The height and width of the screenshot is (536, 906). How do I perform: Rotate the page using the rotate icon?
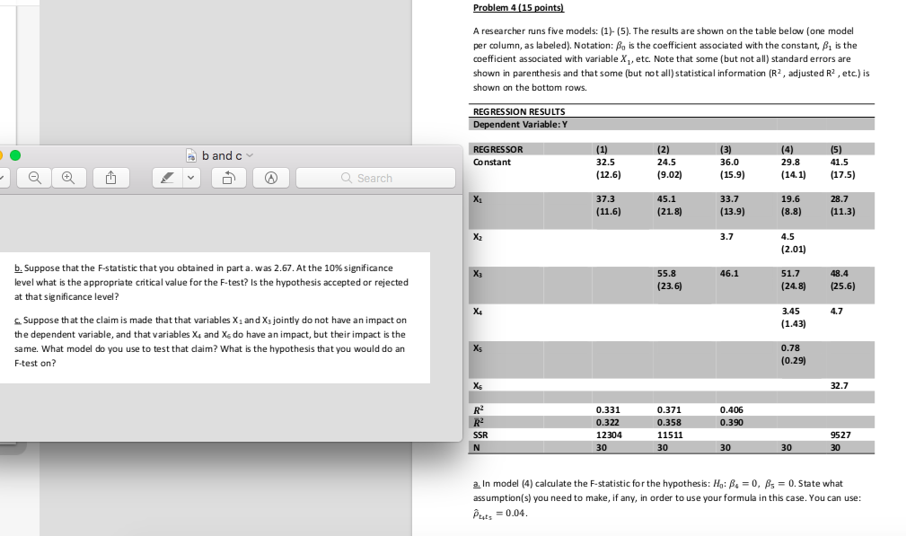pyautogui.click(x=227, y=177)
